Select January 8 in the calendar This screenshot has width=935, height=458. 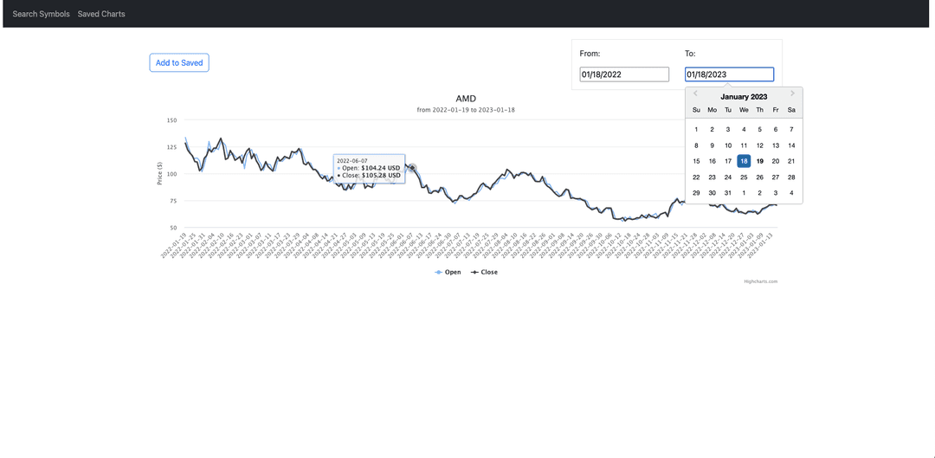pyautogui.click(x=696, y=145)
